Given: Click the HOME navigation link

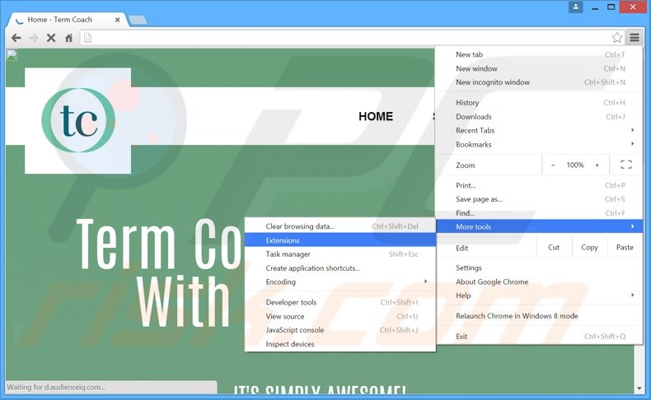Looking at the screenshot, I should (x=376, y=117).
